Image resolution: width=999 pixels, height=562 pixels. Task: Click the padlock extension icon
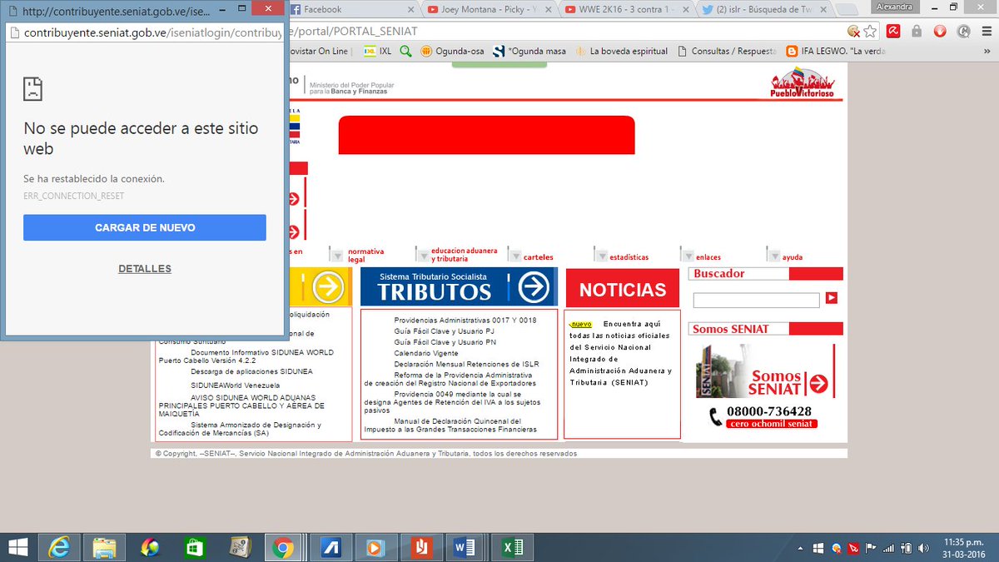(x=917, y=32)
